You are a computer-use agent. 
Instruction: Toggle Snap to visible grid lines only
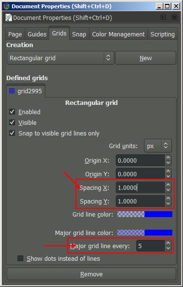click(12, 133)
